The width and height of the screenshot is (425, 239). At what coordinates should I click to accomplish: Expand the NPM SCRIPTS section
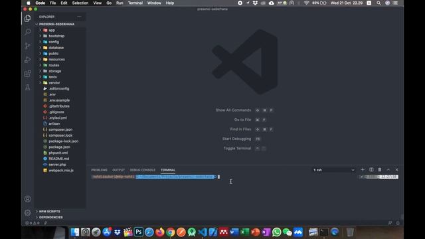pos(50,211)
